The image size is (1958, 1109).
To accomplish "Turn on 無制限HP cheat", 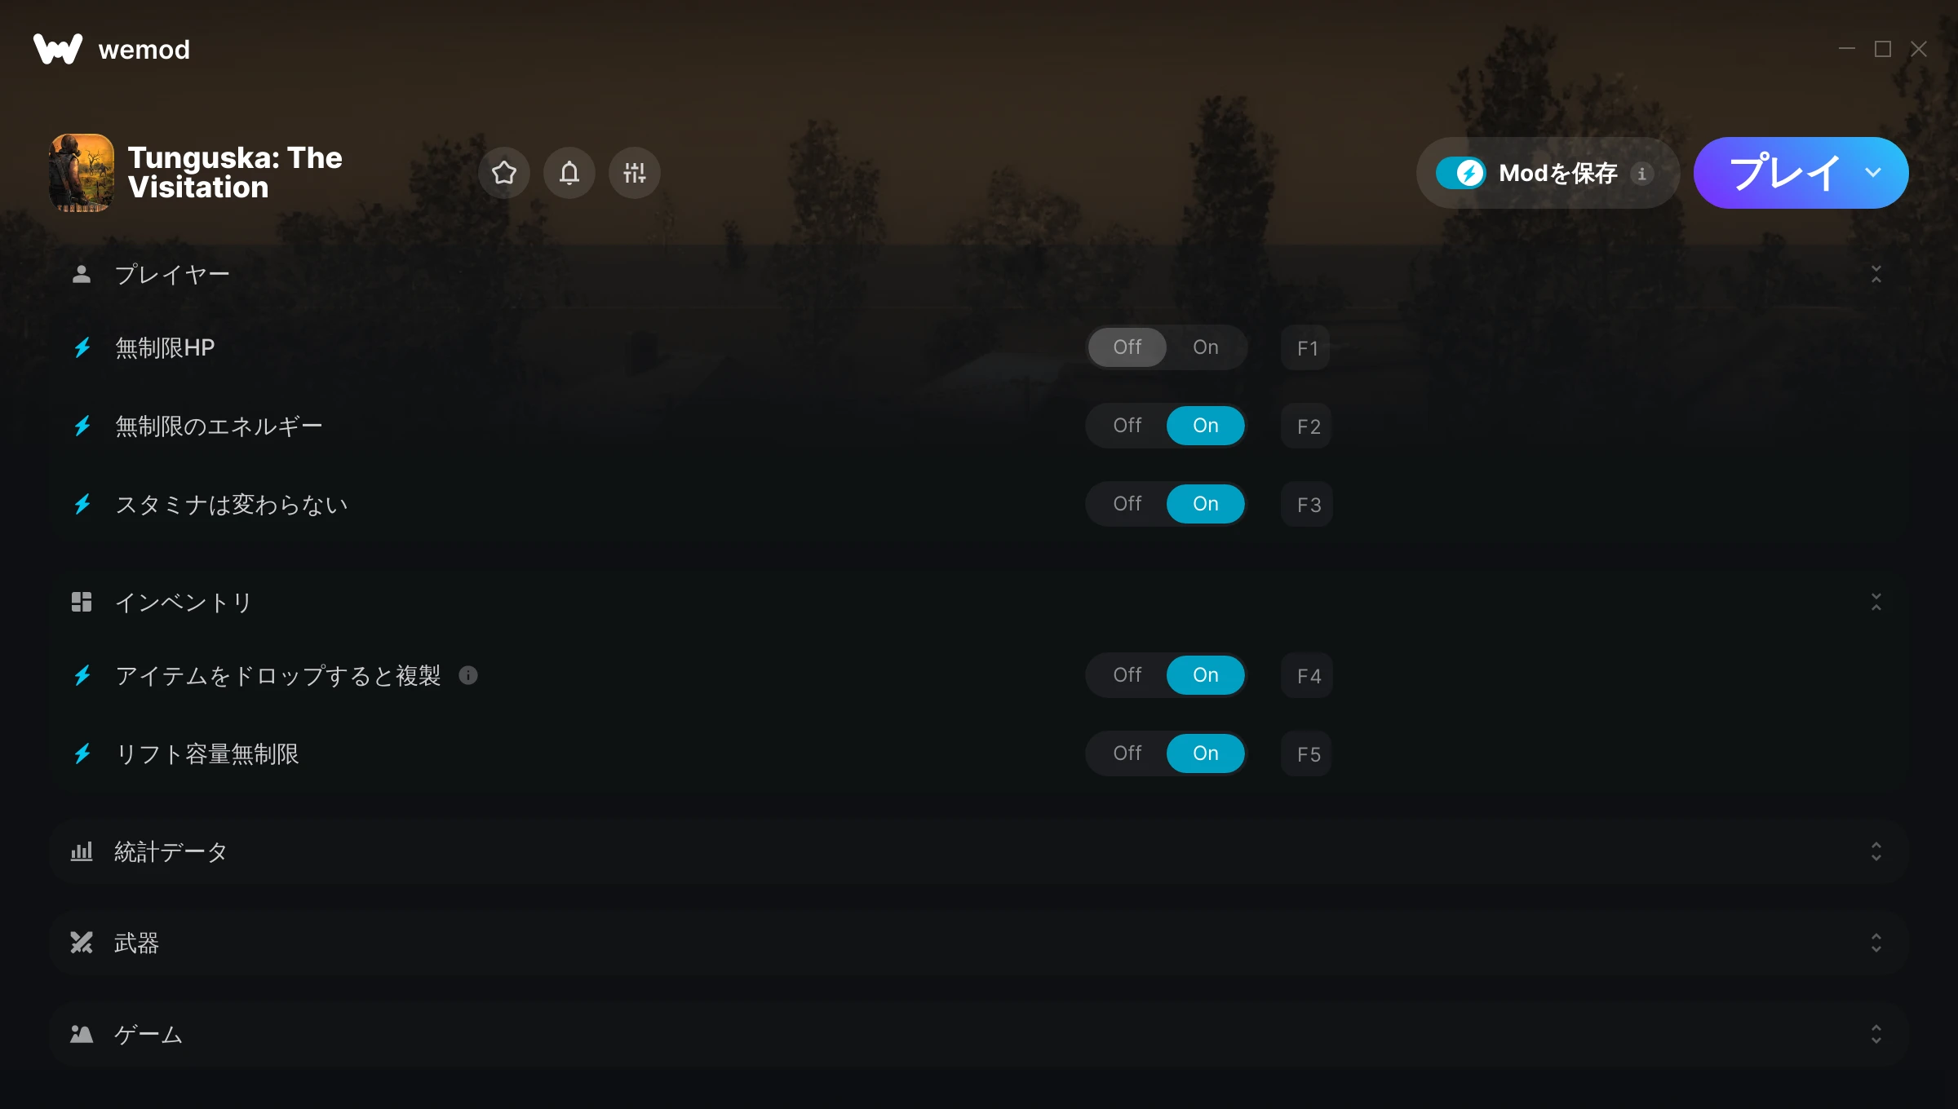I will [1206, 347].
